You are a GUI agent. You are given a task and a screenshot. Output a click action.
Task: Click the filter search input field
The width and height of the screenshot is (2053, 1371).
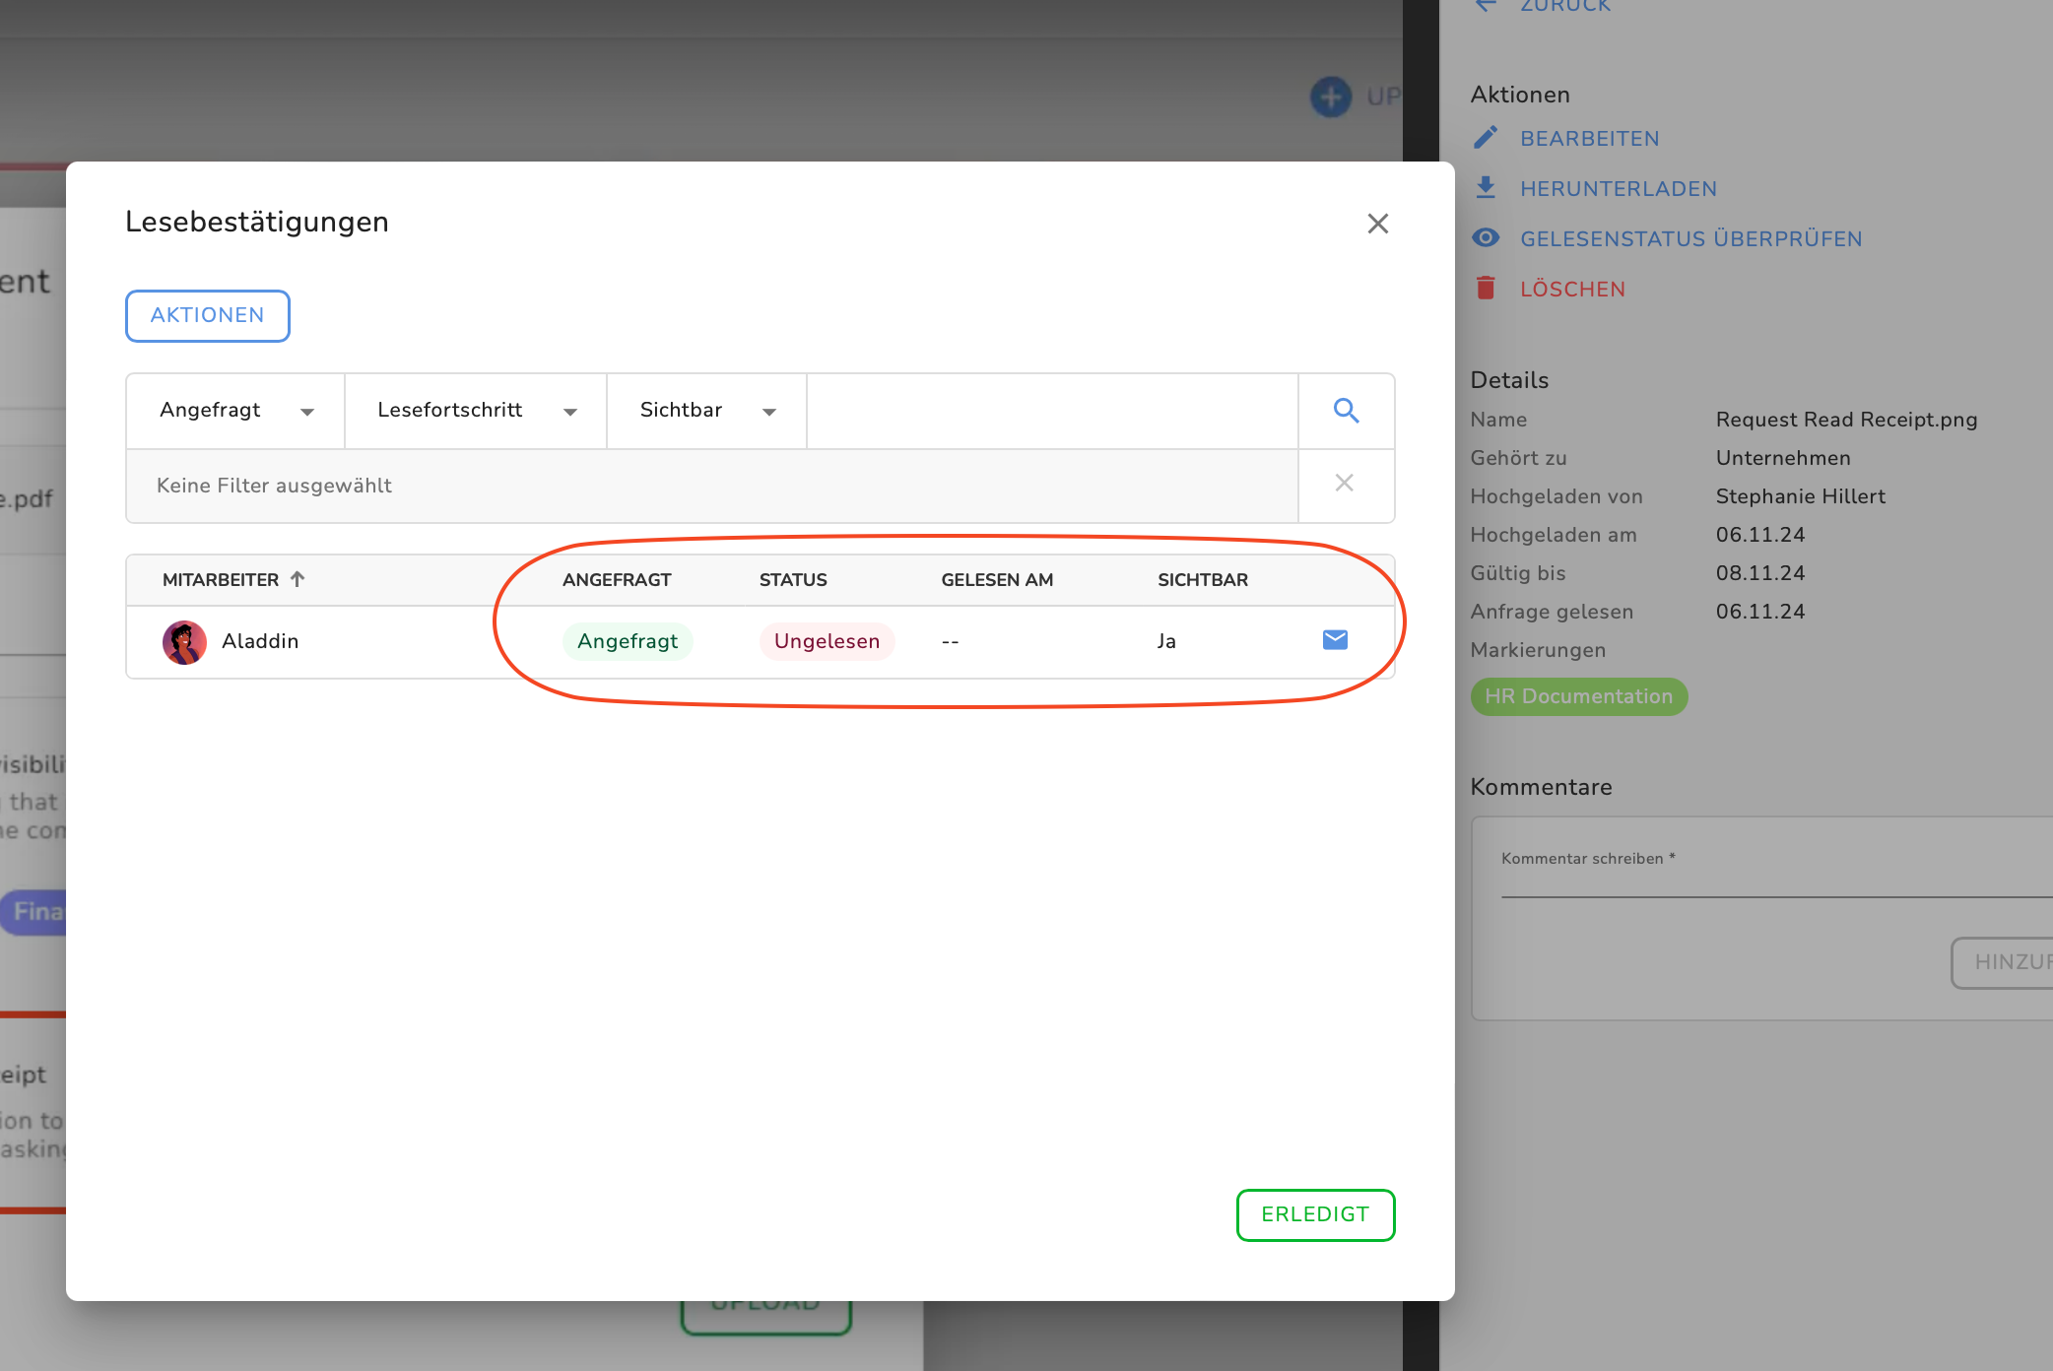coord(1051,411)
